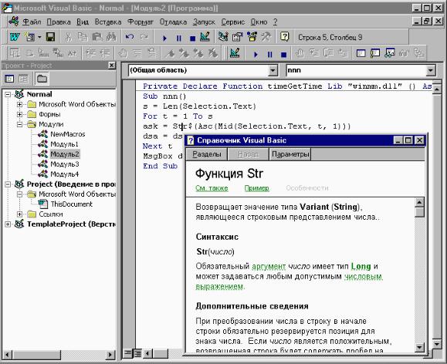Click the Paste clipboard icon
This screenshot has height=364, width=447.
coord(97,37)
